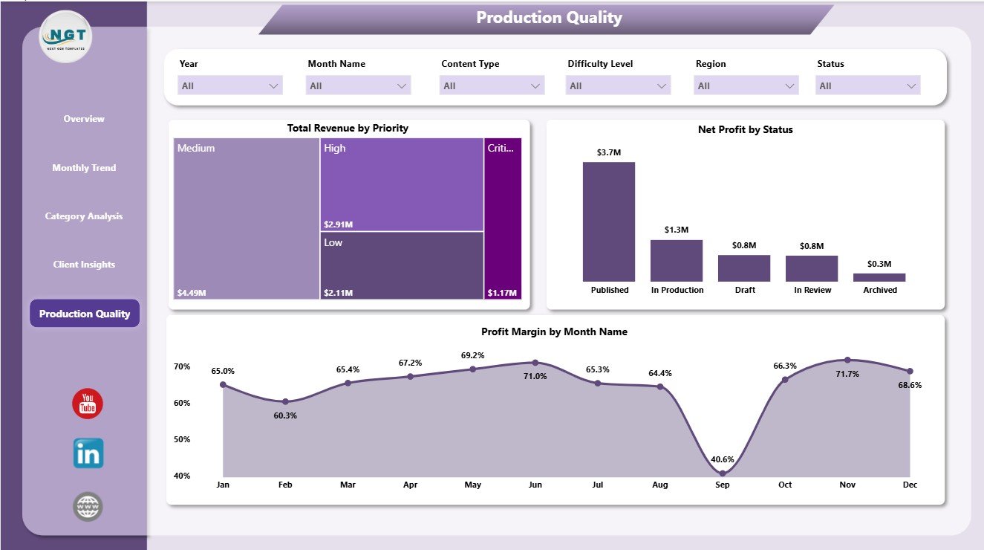Navigate to Client Insights page
Viewport: 984px width, 550px height.
(x=84, y=265)
